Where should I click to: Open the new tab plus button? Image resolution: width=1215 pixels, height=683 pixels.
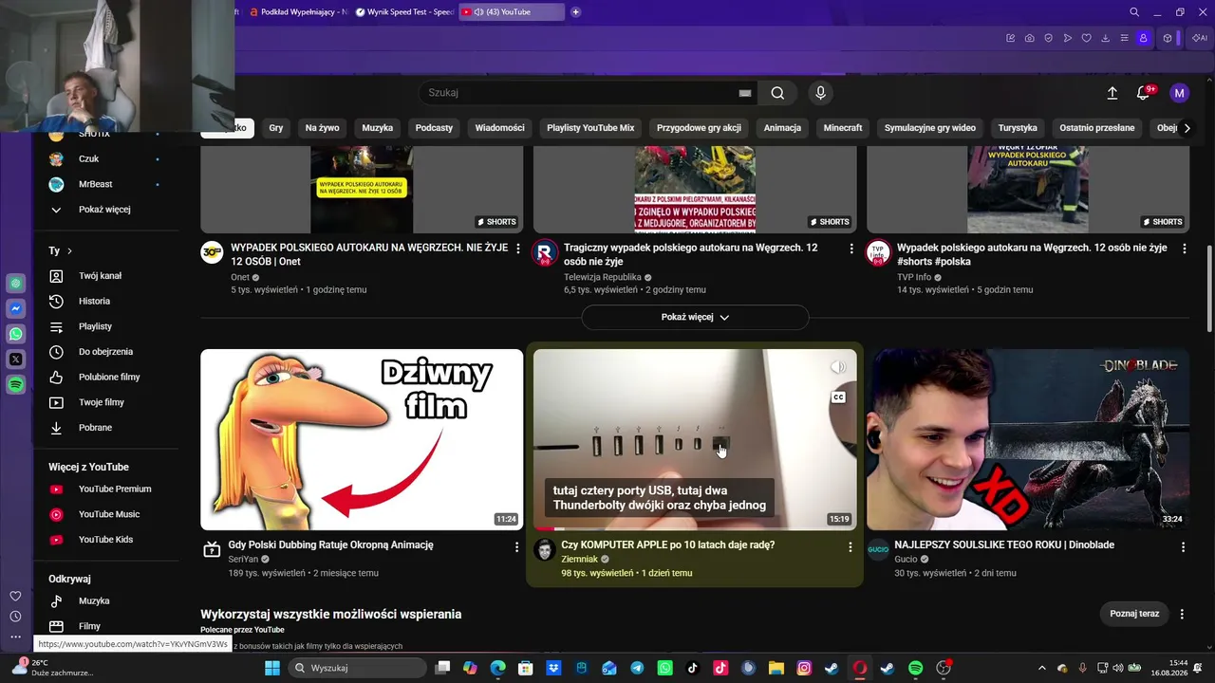(x=576, y=12)
